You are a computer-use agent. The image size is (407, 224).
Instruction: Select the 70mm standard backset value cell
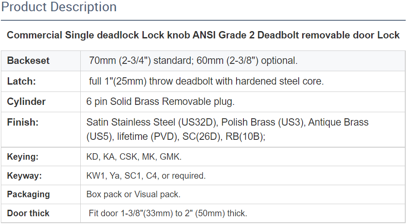pyautogui.click(x=193, y=60)
